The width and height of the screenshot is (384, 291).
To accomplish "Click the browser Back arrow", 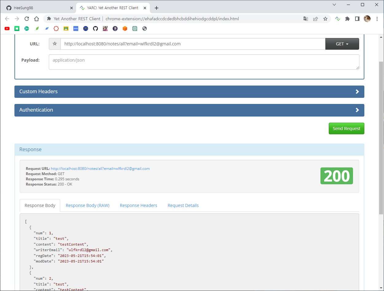I will [x=7, y=19].
